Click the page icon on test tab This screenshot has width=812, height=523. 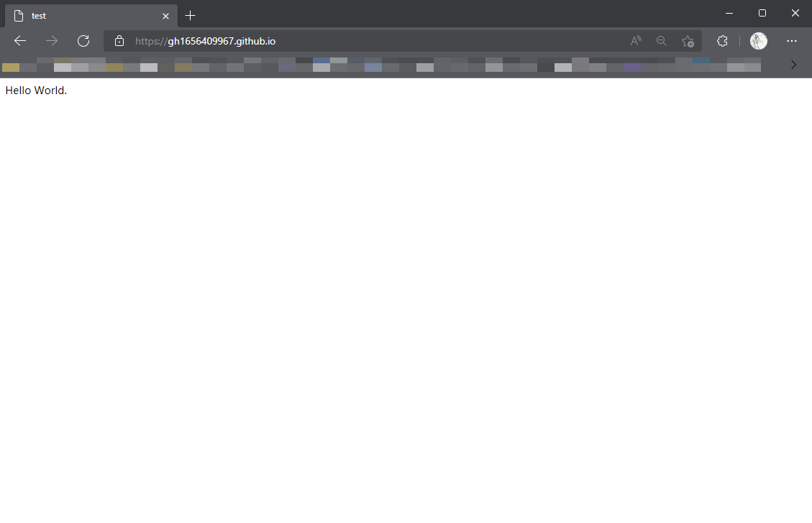[x=19, y=16]
